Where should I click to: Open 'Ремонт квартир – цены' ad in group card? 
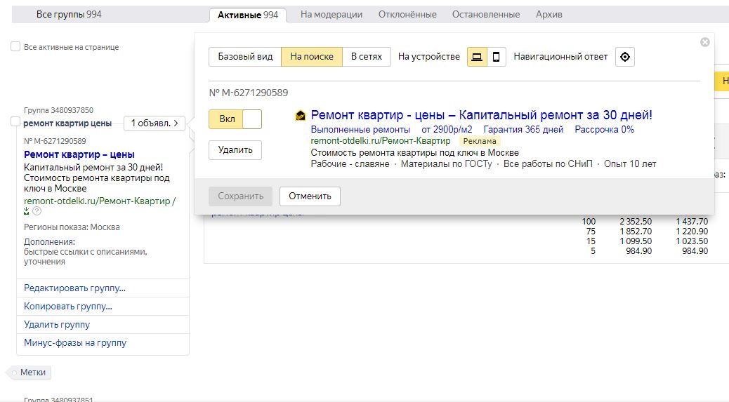click(x=79, y=154)
